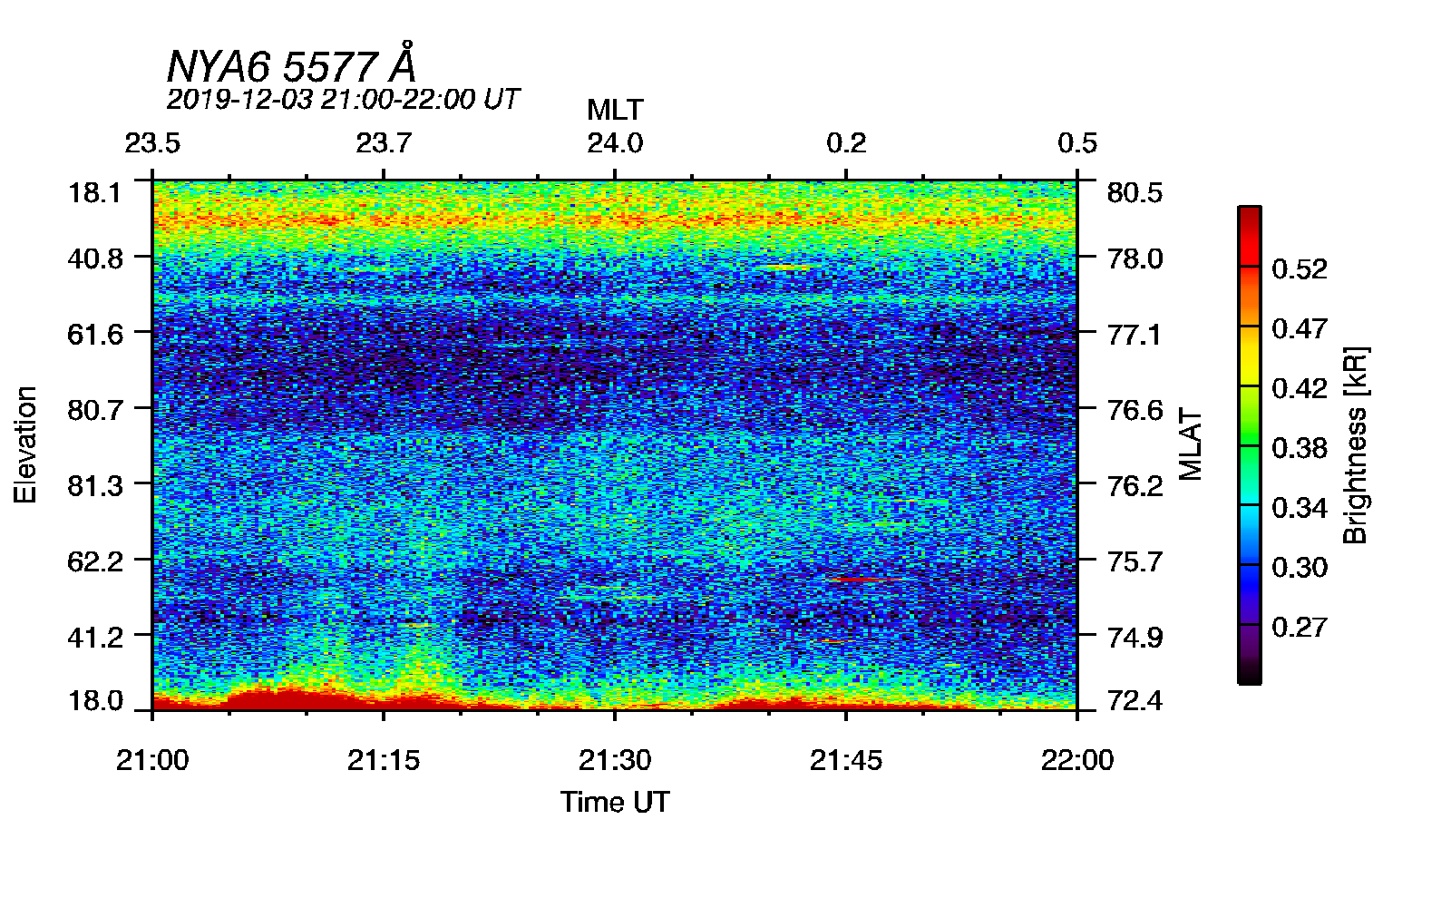Pick the colorbar value "0.38"
The image size is (1451, 907).
1300,448
